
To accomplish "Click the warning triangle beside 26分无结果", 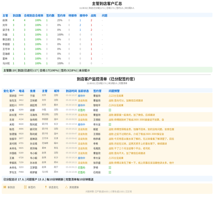I will coord(110,105).
